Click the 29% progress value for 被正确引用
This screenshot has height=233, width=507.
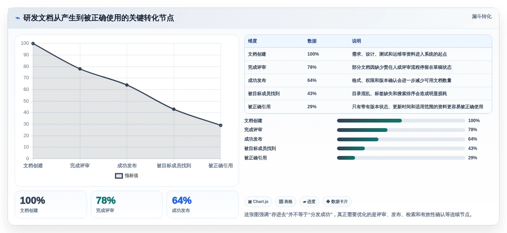pyautogui.click(x=473, y=158)
